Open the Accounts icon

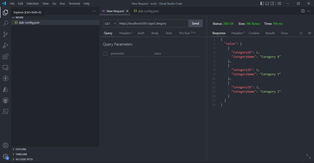(x=5, y=145)
